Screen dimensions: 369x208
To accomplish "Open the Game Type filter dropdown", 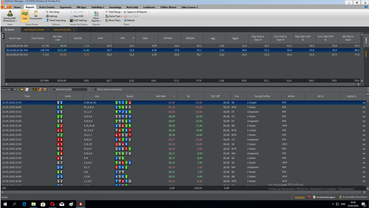I will [114, 16].
